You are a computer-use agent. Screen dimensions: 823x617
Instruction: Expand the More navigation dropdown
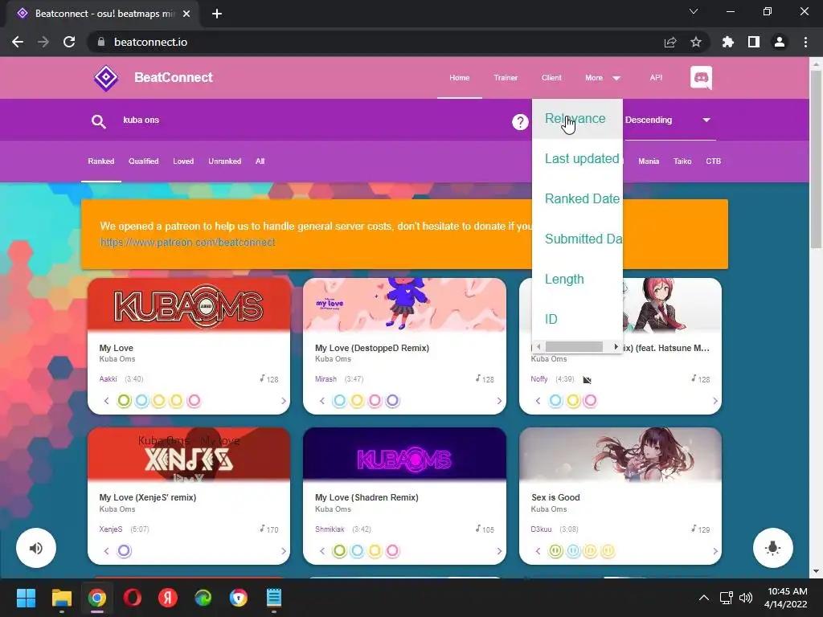point(603,78)
